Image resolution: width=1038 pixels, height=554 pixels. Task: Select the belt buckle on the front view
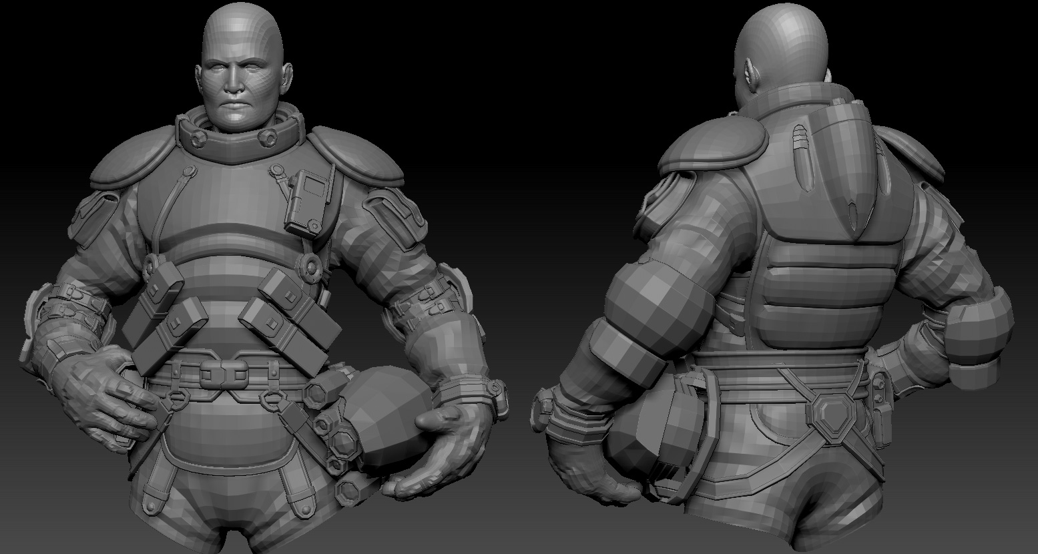(x=224, y=375)
